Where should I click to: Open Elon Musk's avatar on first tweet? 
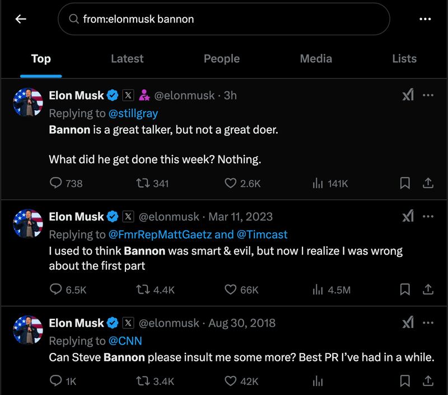click(28, 102)
